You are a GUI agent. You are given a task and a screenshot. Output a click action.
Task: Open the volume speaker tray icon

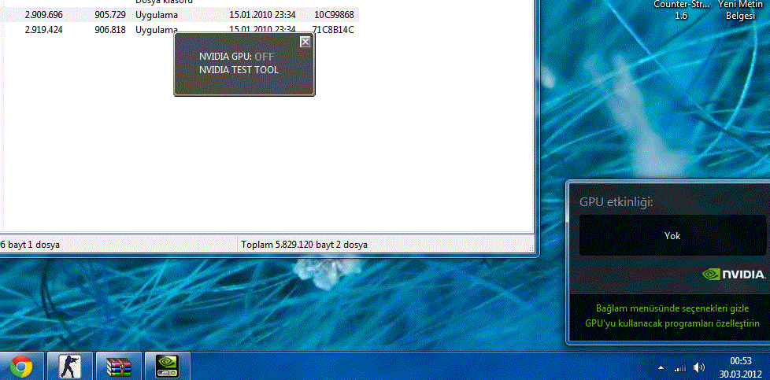click(699, 367)
